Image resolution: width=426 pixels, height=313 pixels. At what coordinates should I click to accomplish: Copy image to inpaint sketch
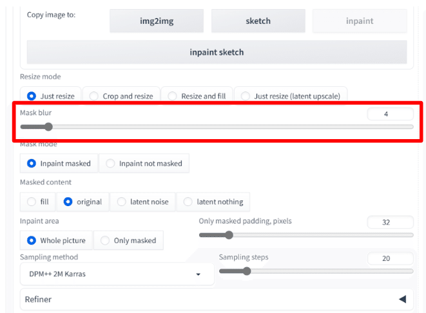(x=217, y=52)
